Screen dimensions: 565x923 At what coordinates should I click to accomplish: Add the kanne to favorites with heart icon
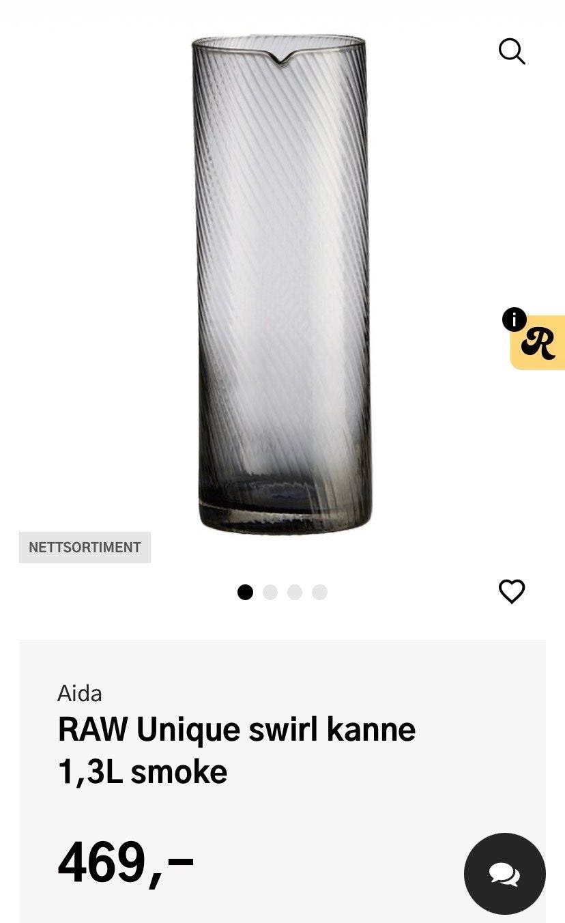click(x=512, y=591)
